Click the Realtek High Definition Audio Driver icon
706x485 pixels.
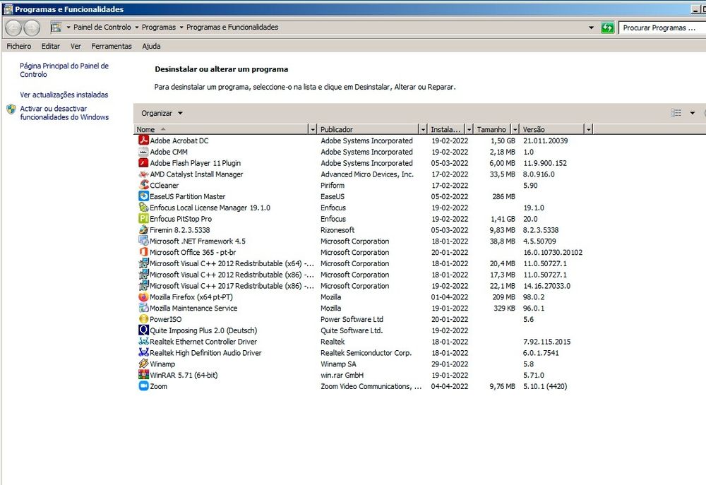(x=143, y=352)
